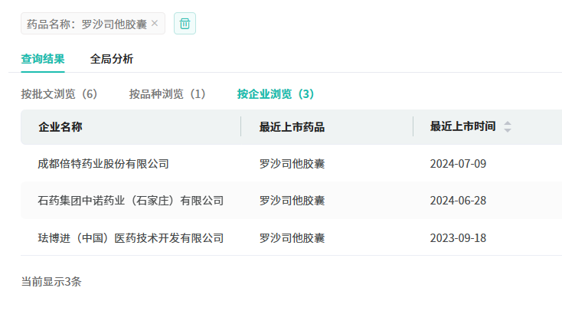Sort by 最近上市时间 using sort arrows
This screenshot has height=314, width=562.
tap(508, 127)
